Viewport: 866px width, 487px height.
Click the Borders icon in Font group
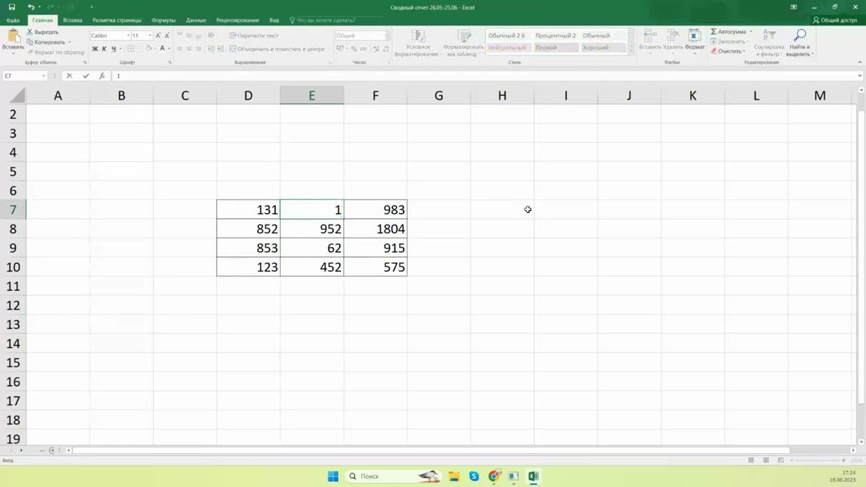pos(130,49)
